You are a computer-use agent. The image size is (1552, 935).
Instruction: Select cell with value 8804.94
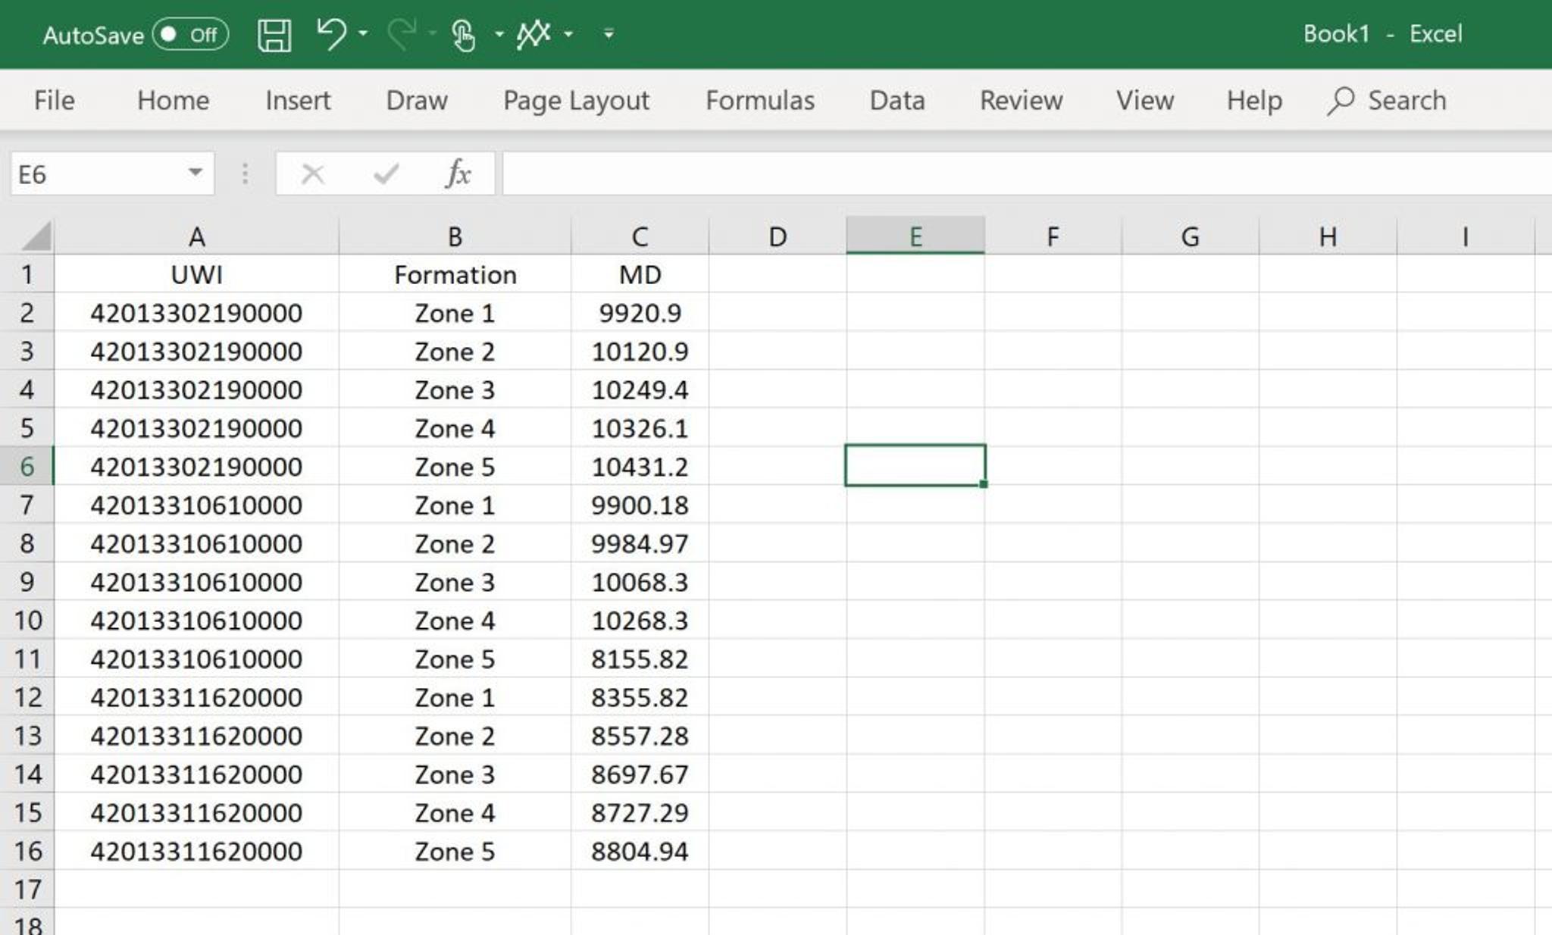point(640,851)
